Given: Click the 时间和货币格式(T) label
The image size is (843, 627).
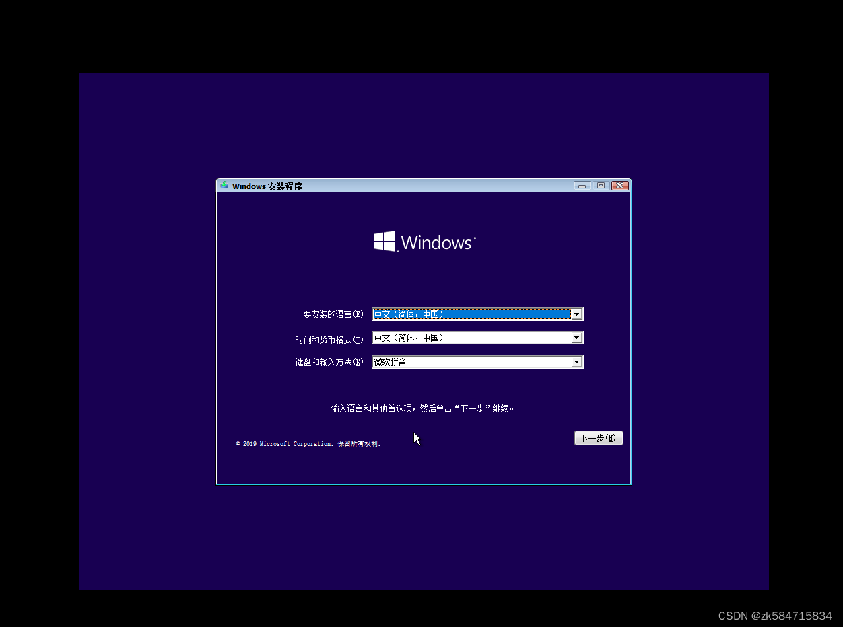Looking at the screenshot, I should [331, 339].
